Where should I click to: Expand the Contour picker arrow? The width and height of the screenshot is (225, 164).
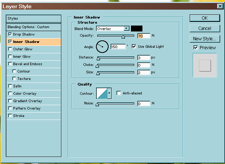[x=109, y=93]
